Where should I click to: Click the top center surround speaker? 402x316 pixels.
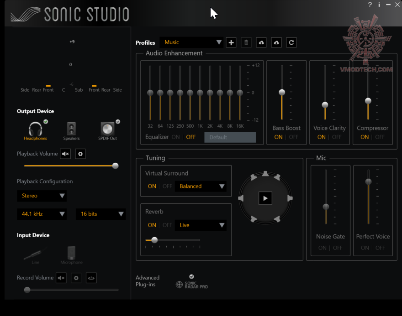pyautogui.click(x=265, y=174)
